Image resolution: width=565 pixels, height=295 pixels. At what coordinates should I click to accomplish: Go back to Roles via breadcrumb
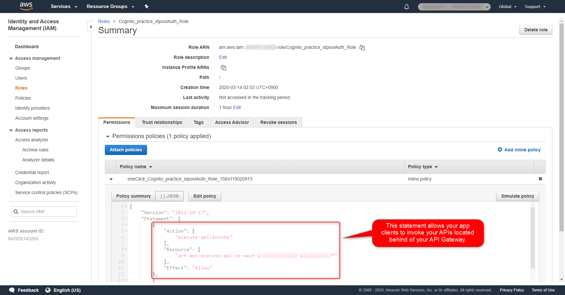coord(104,21)
